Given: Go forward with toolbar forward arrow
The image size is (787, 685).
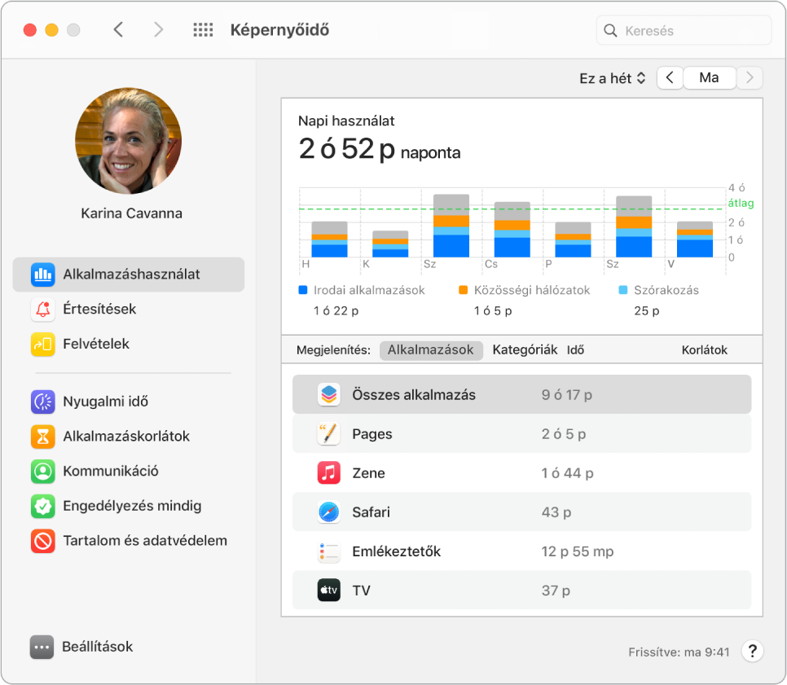Looking at the screenshot, I should click(x=159, y=29).
